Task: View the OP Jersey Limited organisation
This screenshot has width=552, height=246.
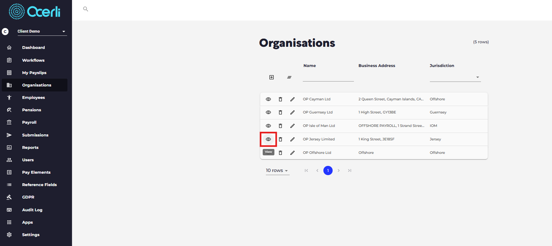Action: (268, 139)
